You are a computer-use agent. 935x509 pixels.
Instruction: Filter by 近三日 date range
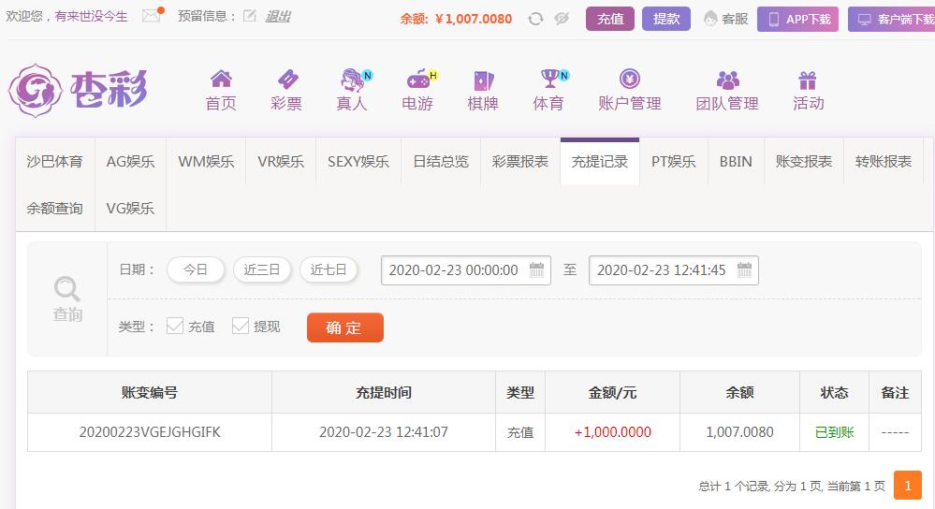(x=262, y=269)
